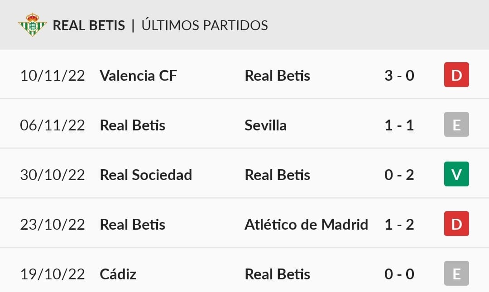Open the Atlético de Madrid team link
Viewport: 489px width, 292px height.
click(306, 224)
